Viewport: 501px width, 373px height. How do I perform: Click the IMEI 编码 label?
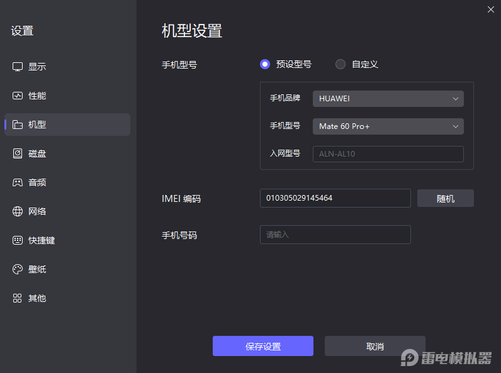tap(181, 199)
